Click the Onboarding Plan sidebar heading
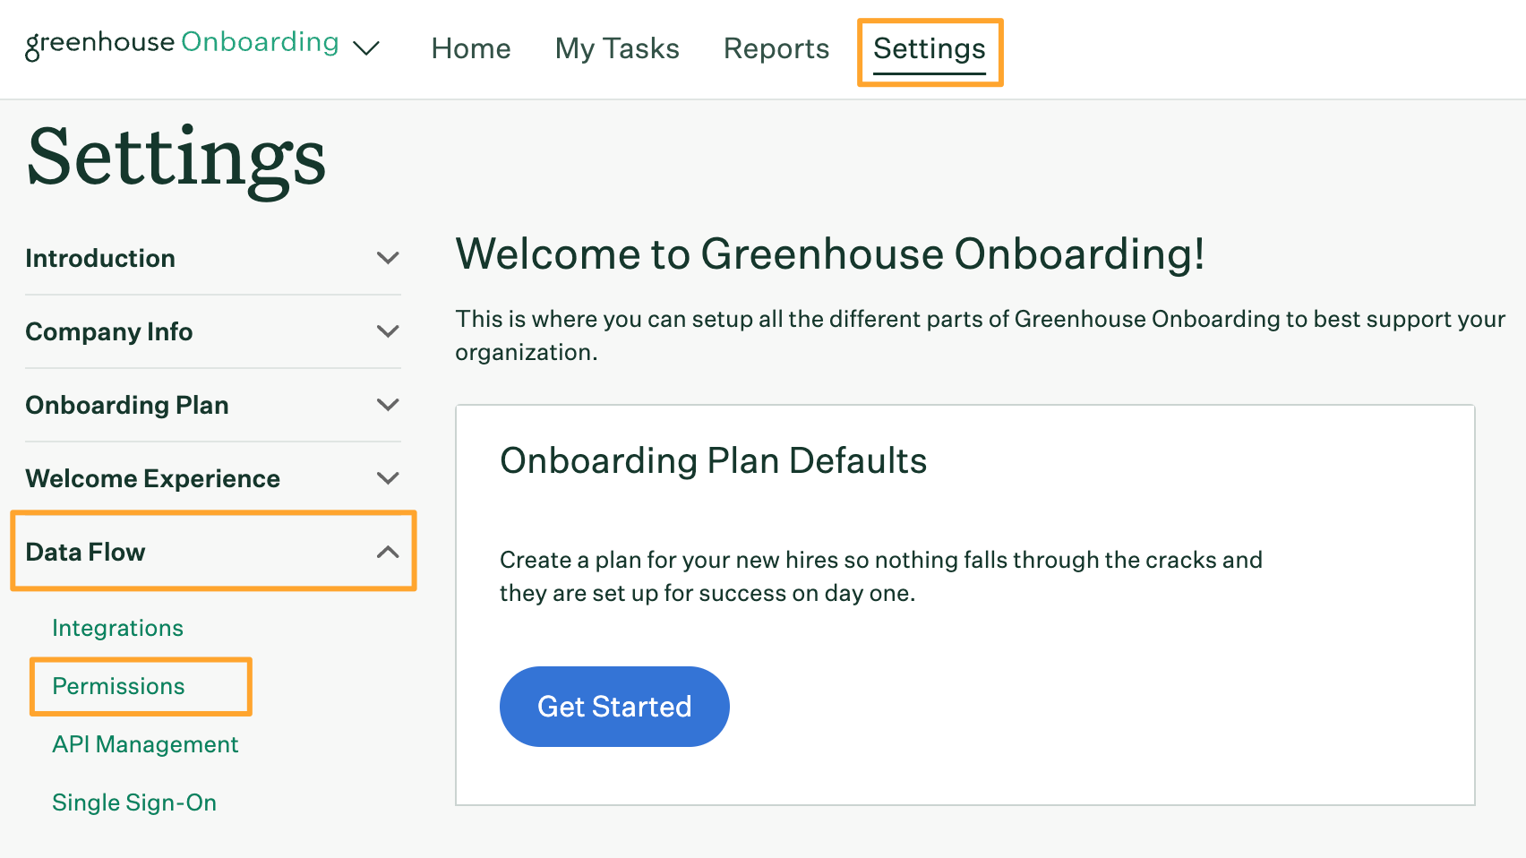The width and height of the screenshot is (1526, 858). click(127, 405)
